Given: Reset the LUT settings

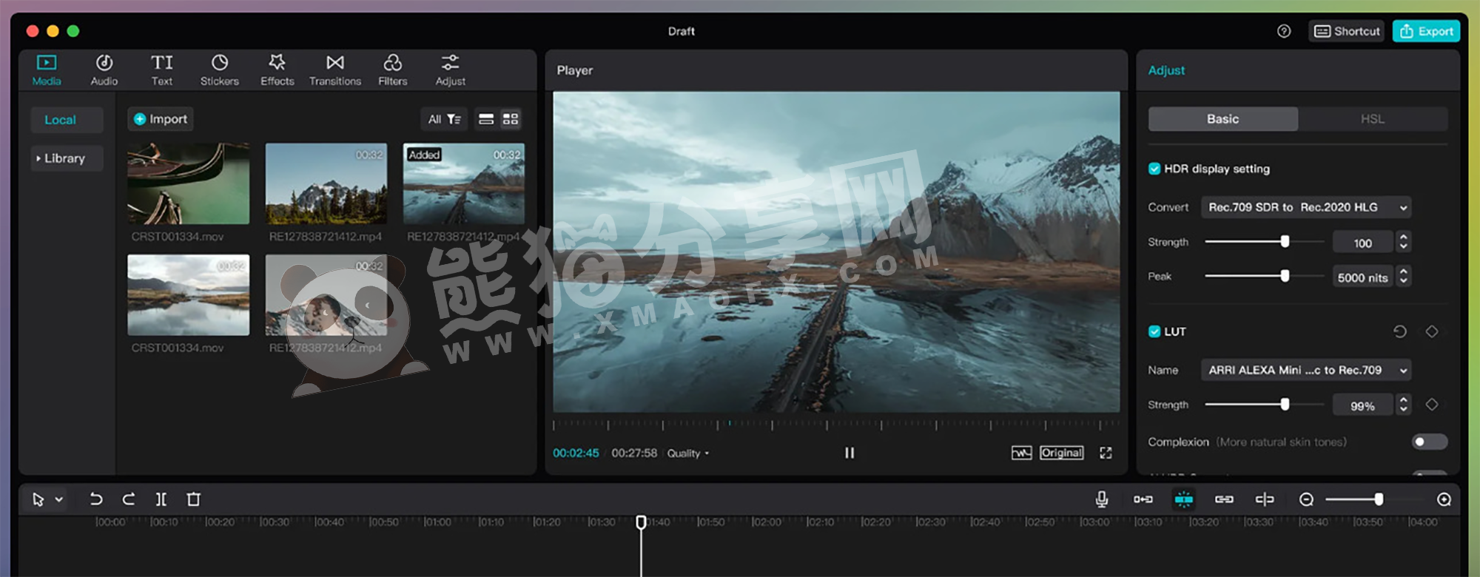Looking at the screenshot, I should click(1399, 331).
